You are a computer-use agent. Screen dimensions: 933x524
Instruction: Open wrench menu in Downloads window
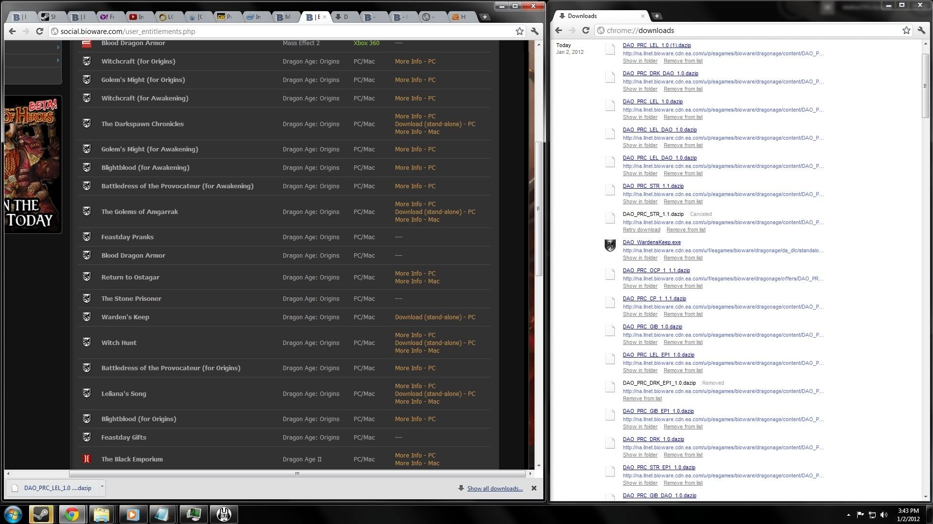(921, 31)
